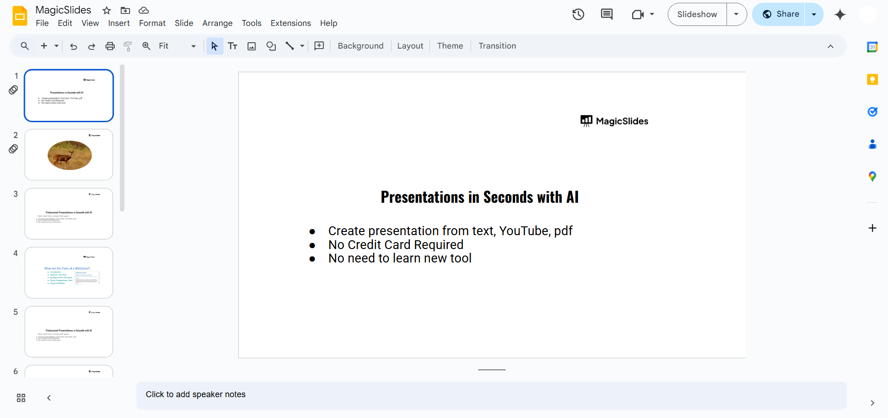888x418 pixels.
Task: Collapse the filmstrip panel arrow
Action: (49, 398)
